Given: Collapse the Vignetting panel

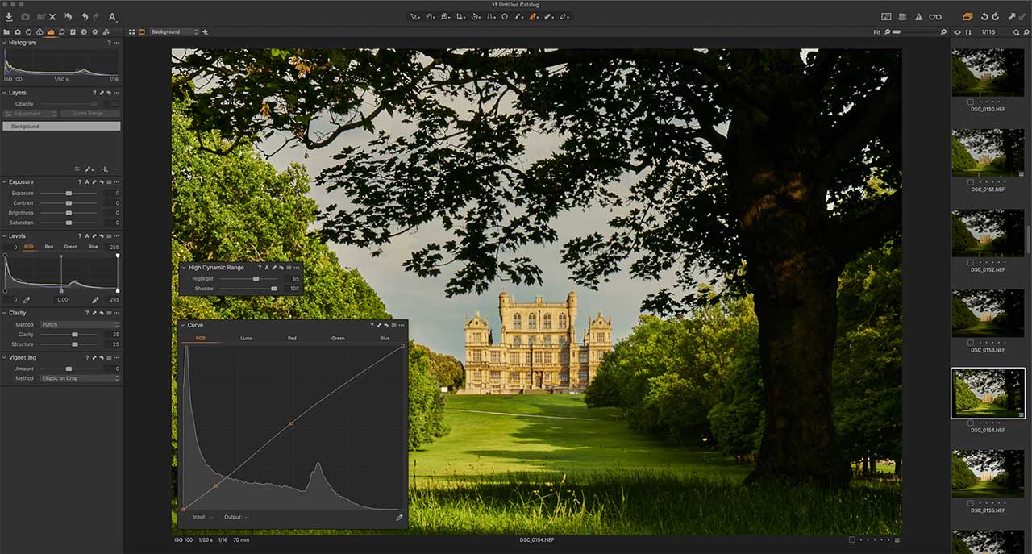Looking at the screenshot, I should [4, 357].
